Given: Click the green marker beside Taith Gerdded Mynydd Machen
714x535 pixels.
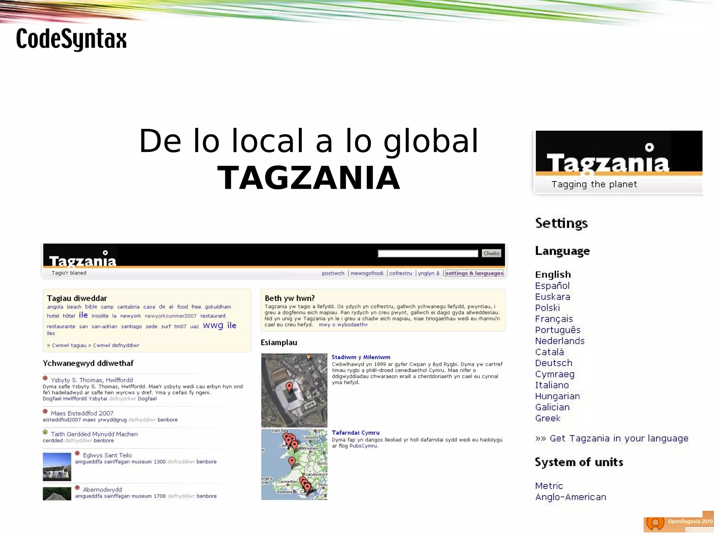Looking at the screenshot, I should coord(45,432).
